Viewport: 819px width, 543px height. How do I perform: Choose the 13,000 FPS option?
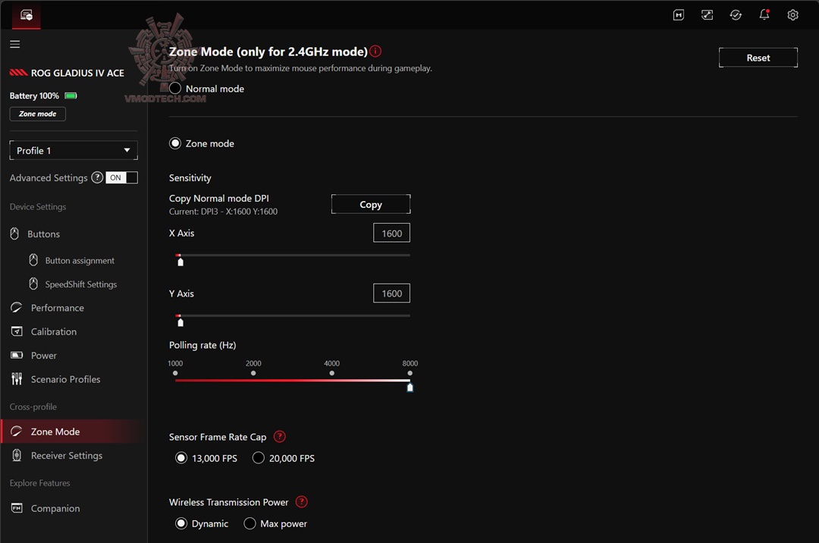(x=181, y=458)
